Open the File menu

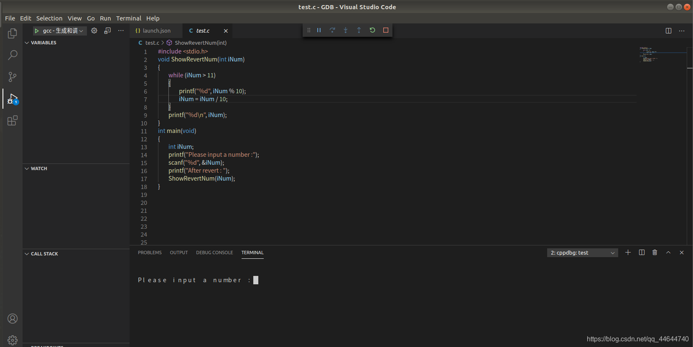[x=10, y=18]
